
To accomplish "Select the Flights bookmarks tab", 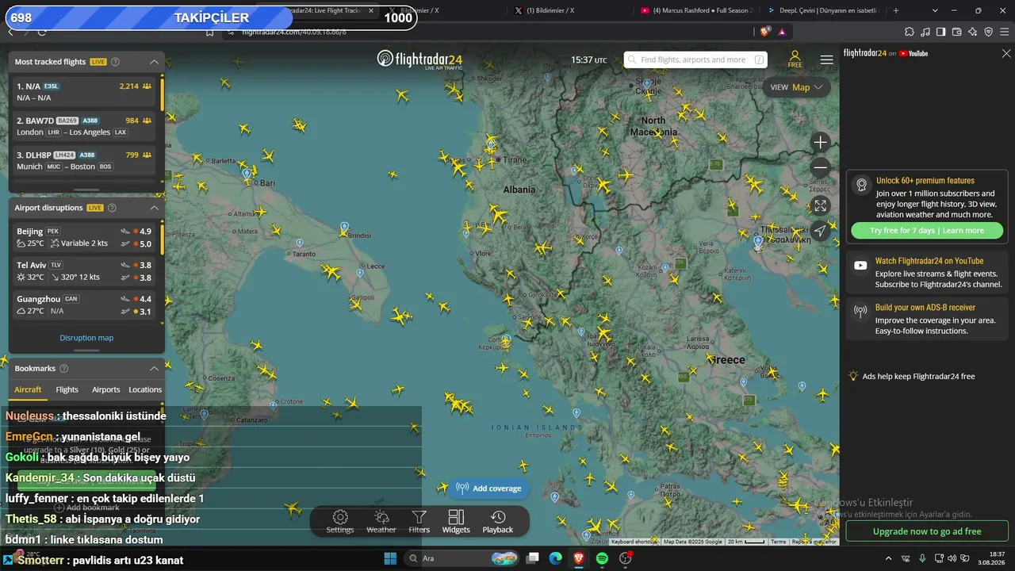I will pyautogui.click(x=67, y=389).
